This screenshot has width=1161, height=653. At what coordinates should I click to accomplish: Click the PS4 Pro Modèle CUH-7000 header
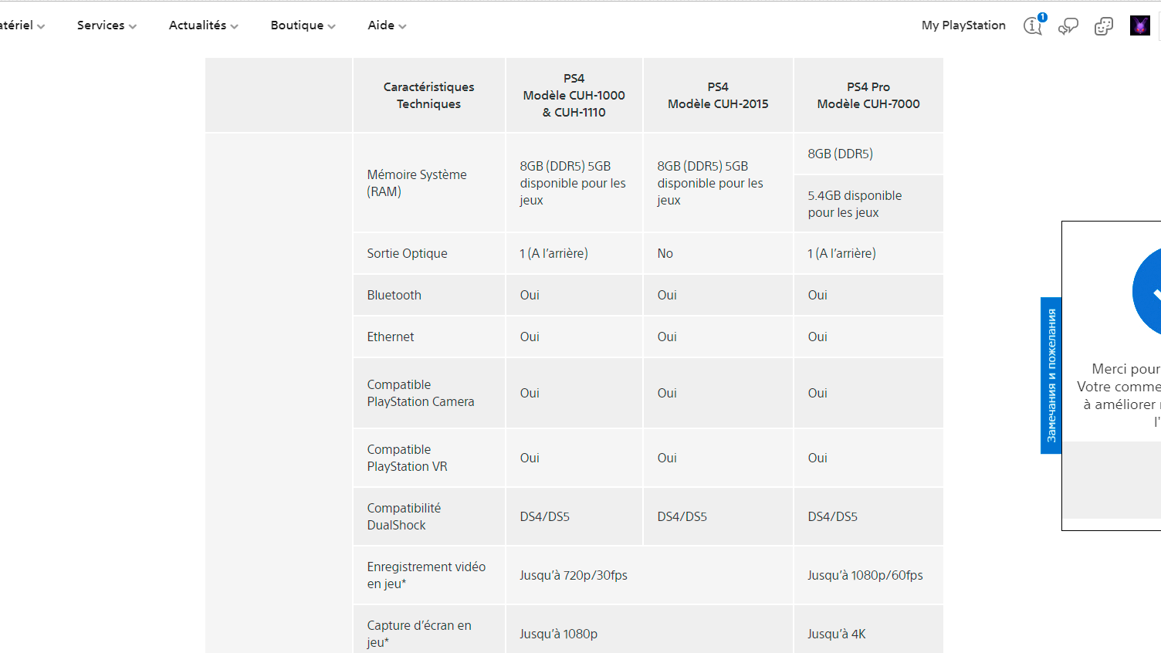pos(868,96)
